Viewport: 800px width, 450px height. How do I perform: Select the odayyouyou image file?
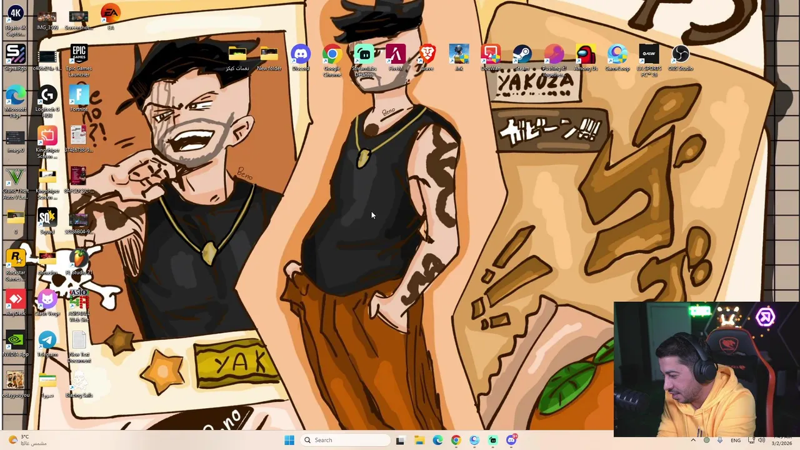[x=16, y=384]
